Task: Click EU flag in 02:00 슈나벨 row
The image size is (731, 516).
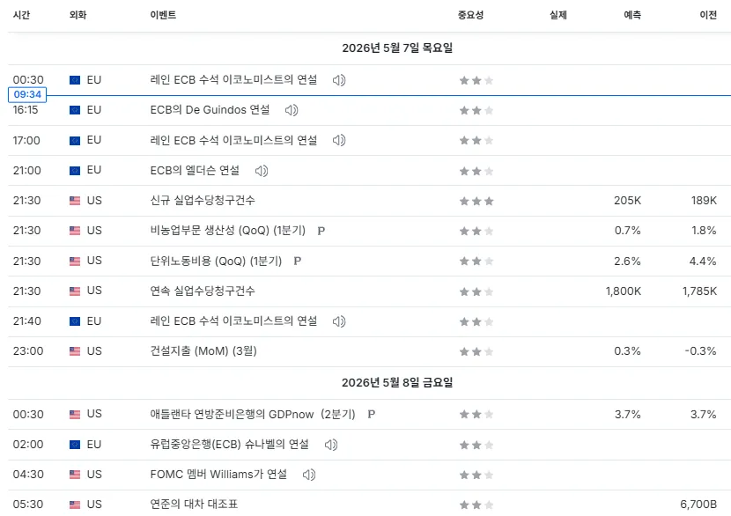Action: 75,444
